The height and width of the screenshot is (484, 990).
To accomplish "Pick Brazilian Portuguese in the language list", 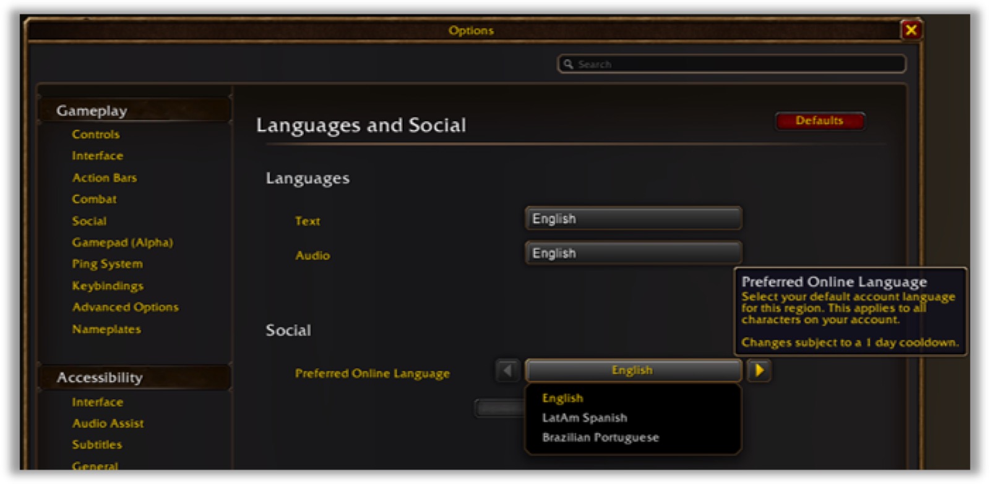I will [600, 438].
